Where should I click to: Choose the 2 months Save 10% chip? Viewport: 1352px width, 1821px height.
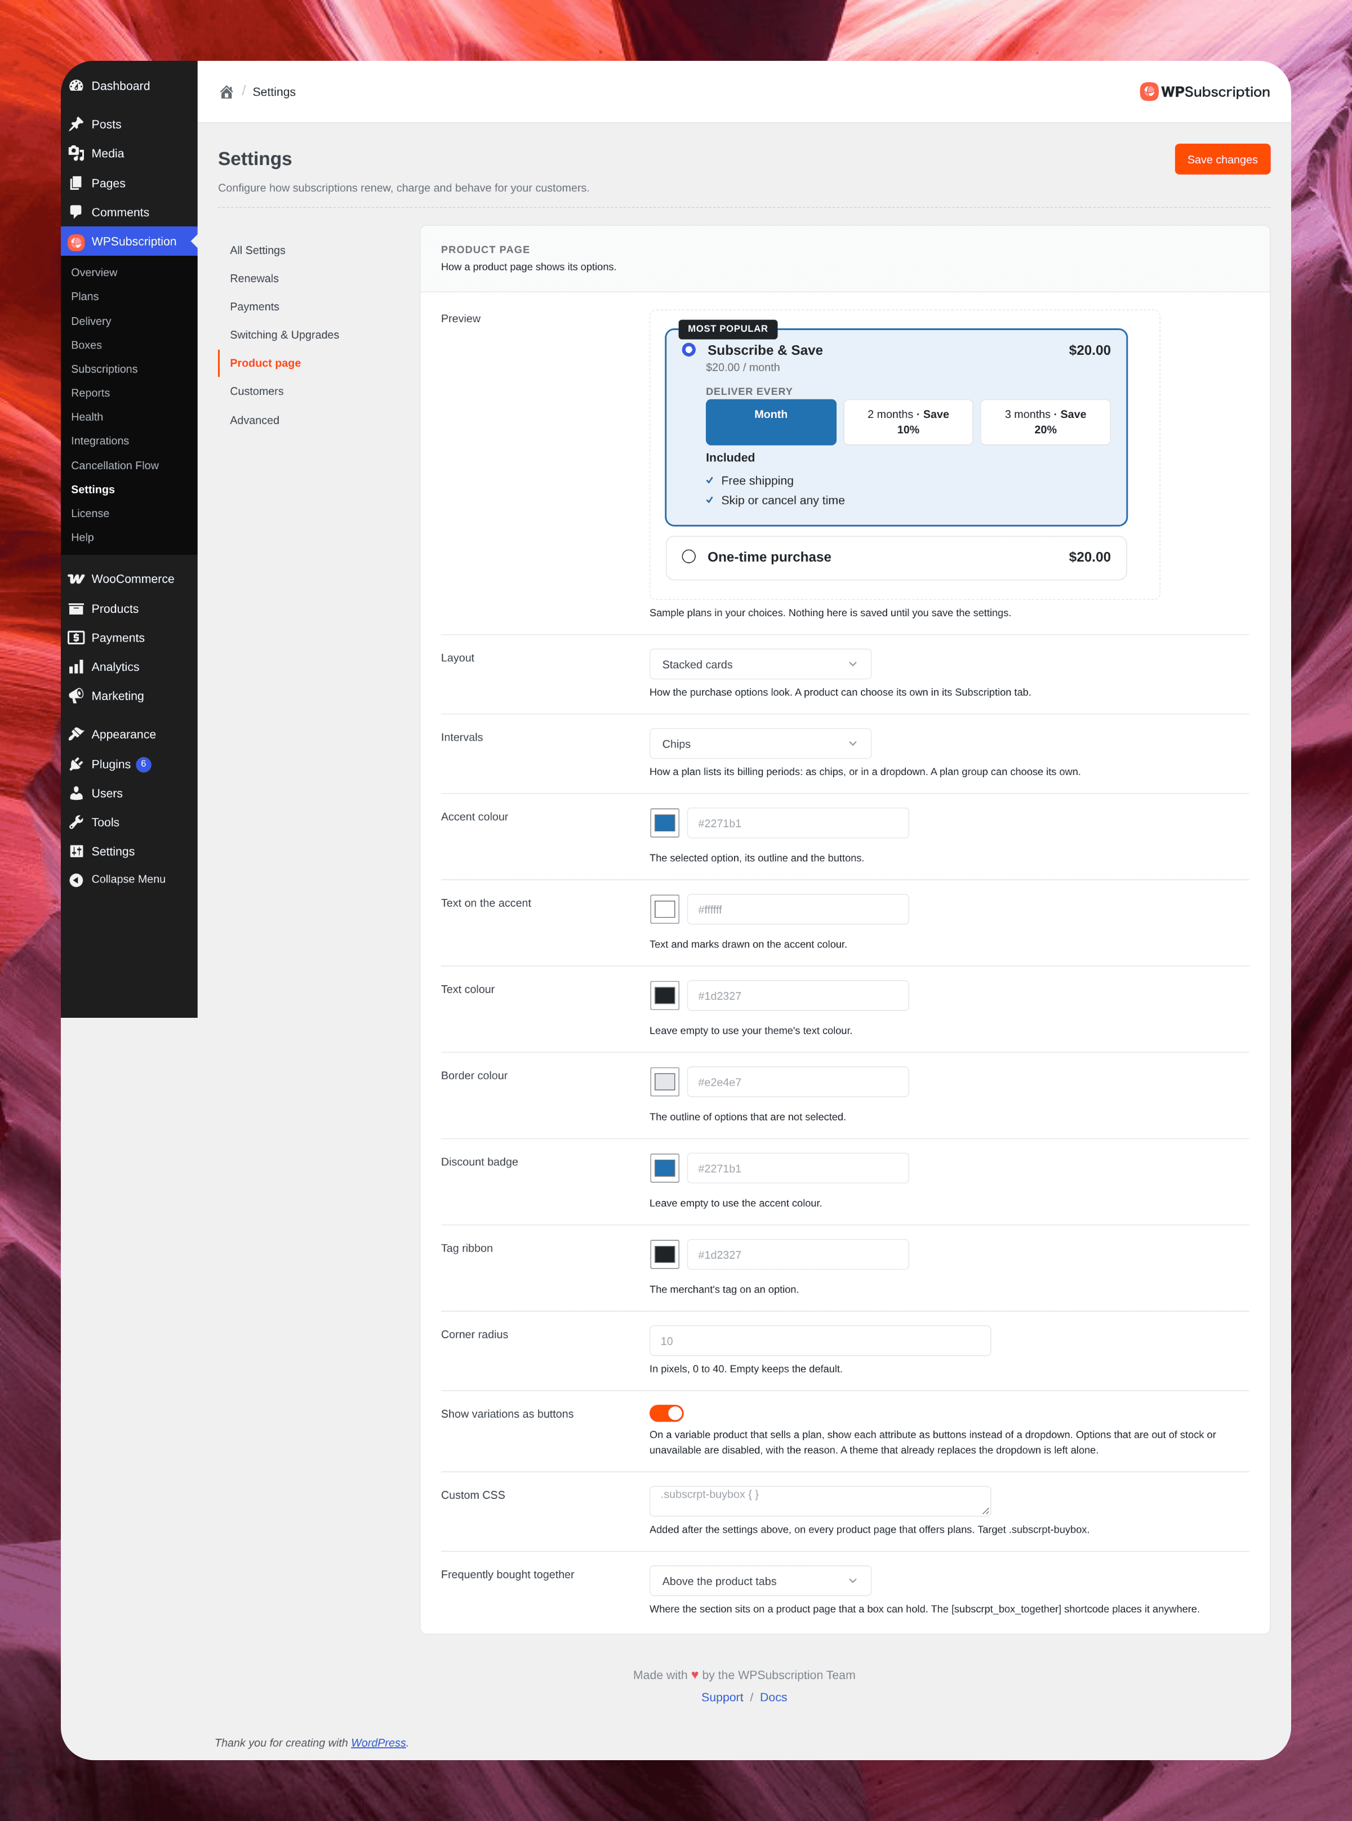909,422
